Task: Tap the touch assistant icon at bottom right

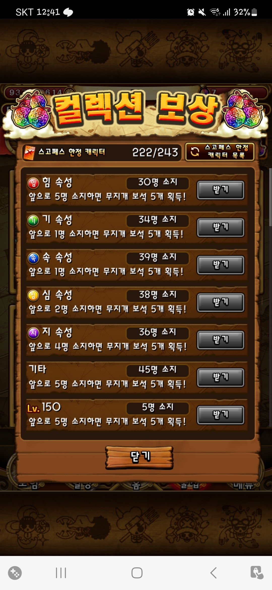Action: 257,572
